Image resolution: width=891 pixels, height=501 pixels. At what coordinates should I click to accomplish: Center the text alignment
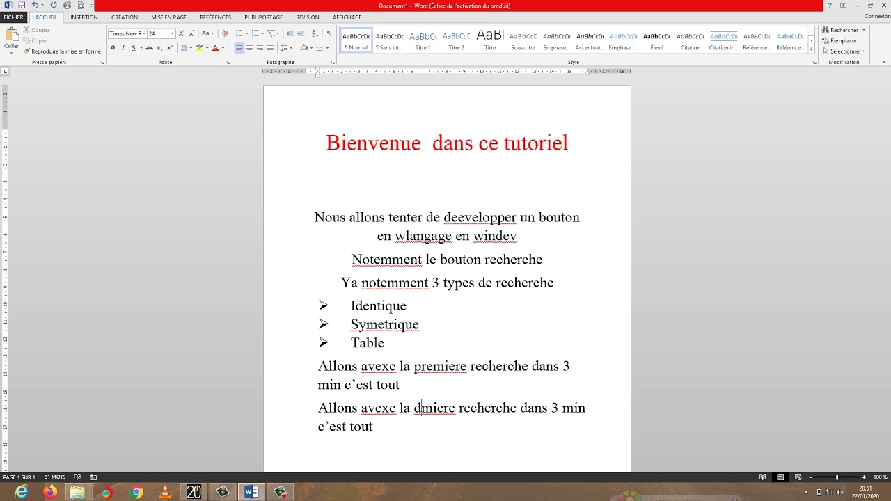(249, 48)
